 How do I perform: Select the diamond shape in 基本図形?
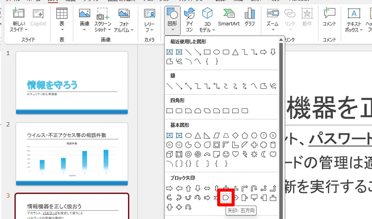click(x=235, y=135)
